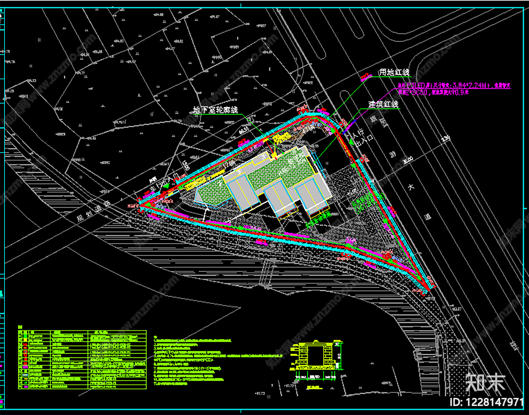Click the 建筑红线 leader label
The image size is (529, 415).
click(x=384, y=104)
